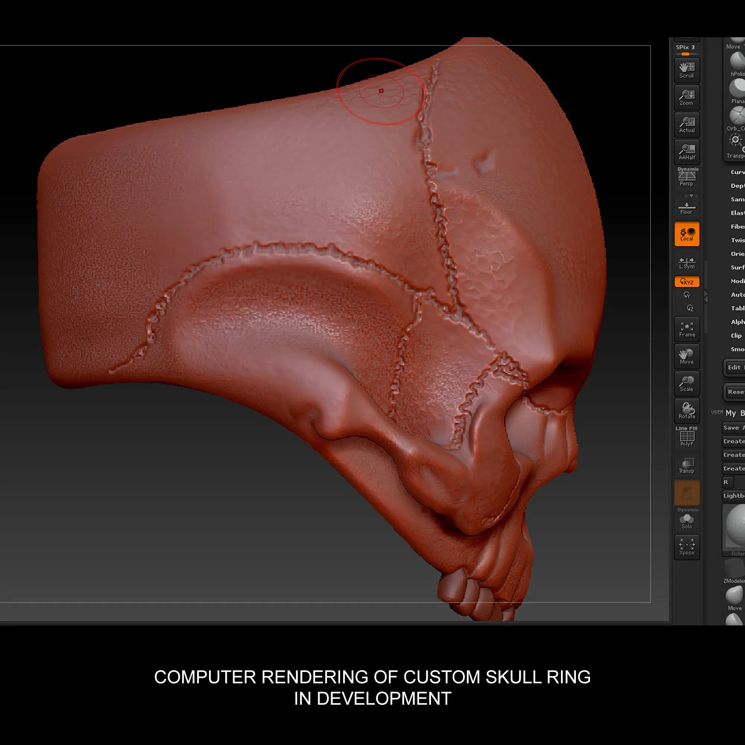Enable Dynamic Perspective mode

pos(687,178)
